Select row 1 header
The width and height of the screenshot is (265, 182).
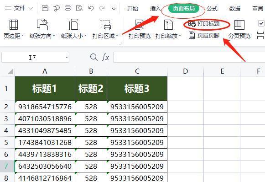coord(7,88)
